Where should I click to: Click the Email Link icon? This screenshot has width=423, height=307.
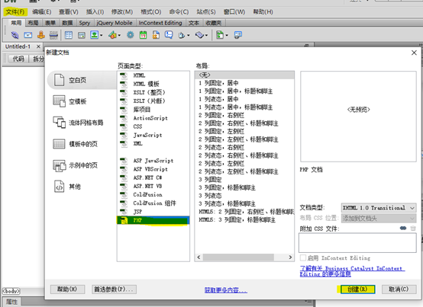click(28, 35)
